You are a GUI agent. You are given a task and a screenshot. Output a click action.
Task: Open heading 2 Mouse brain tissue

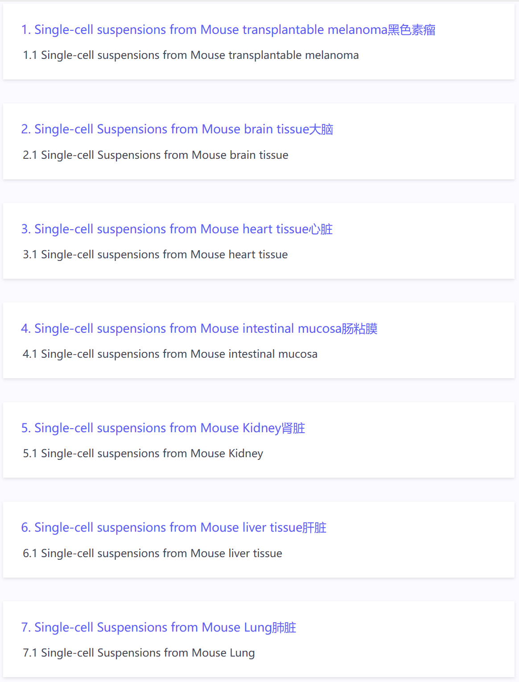177,129
